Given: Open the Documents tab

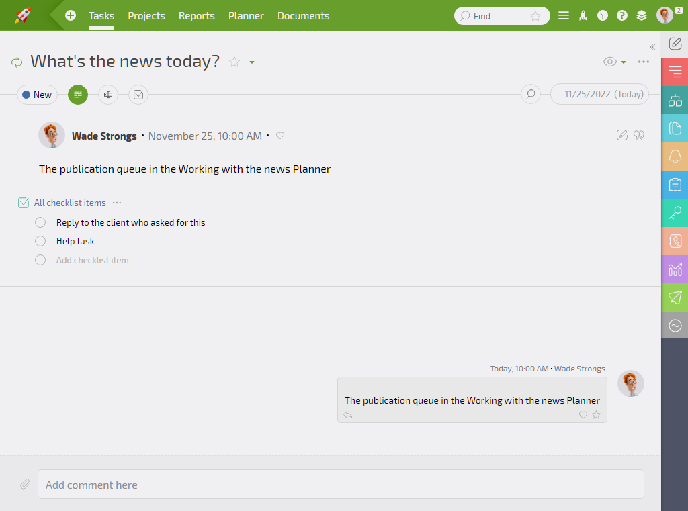Looking at the screenshot, I should (303, 16).
